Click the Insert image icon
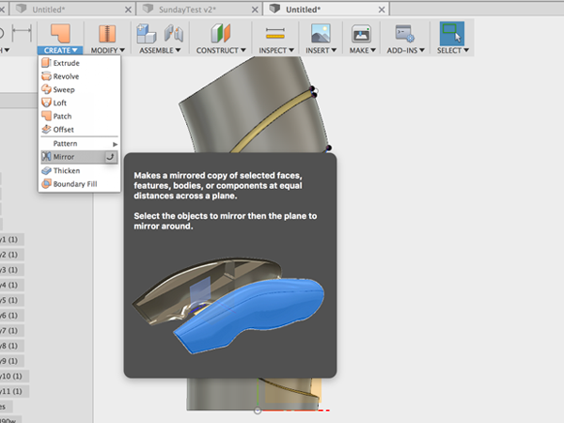 tap(321, 34)
